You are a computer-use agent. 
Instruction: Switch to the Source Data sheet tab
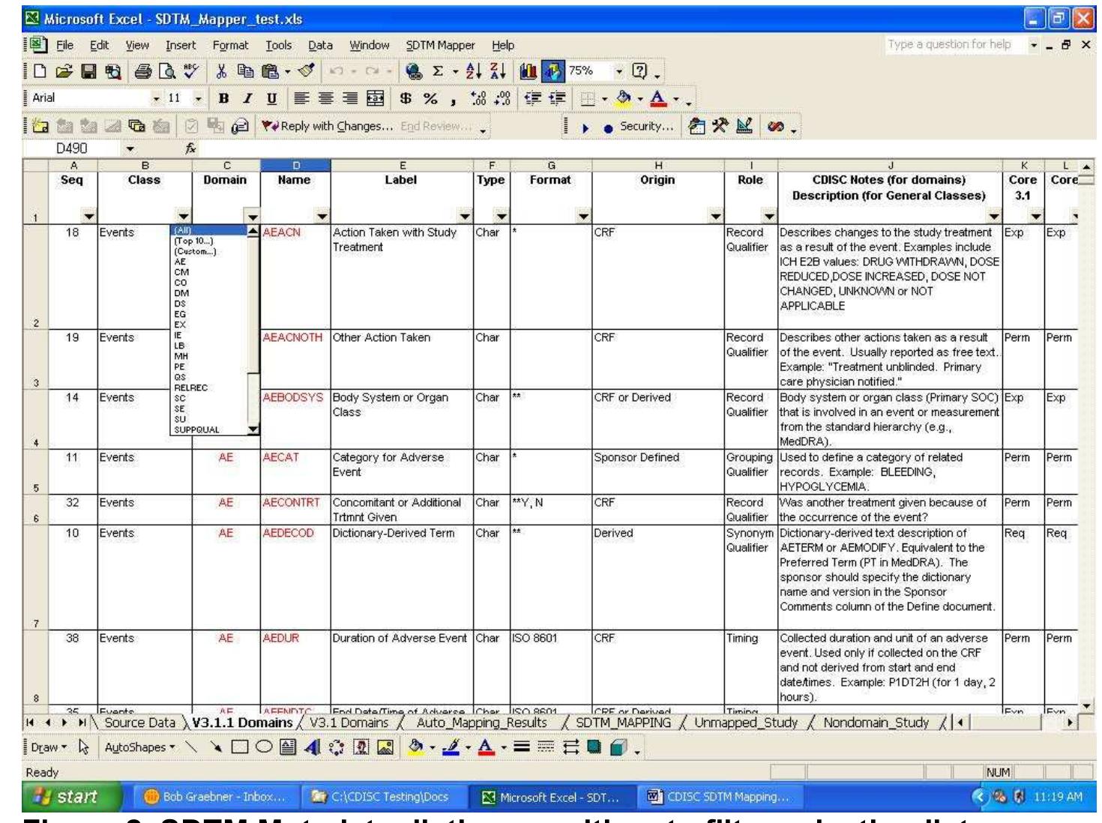[139, 723]
